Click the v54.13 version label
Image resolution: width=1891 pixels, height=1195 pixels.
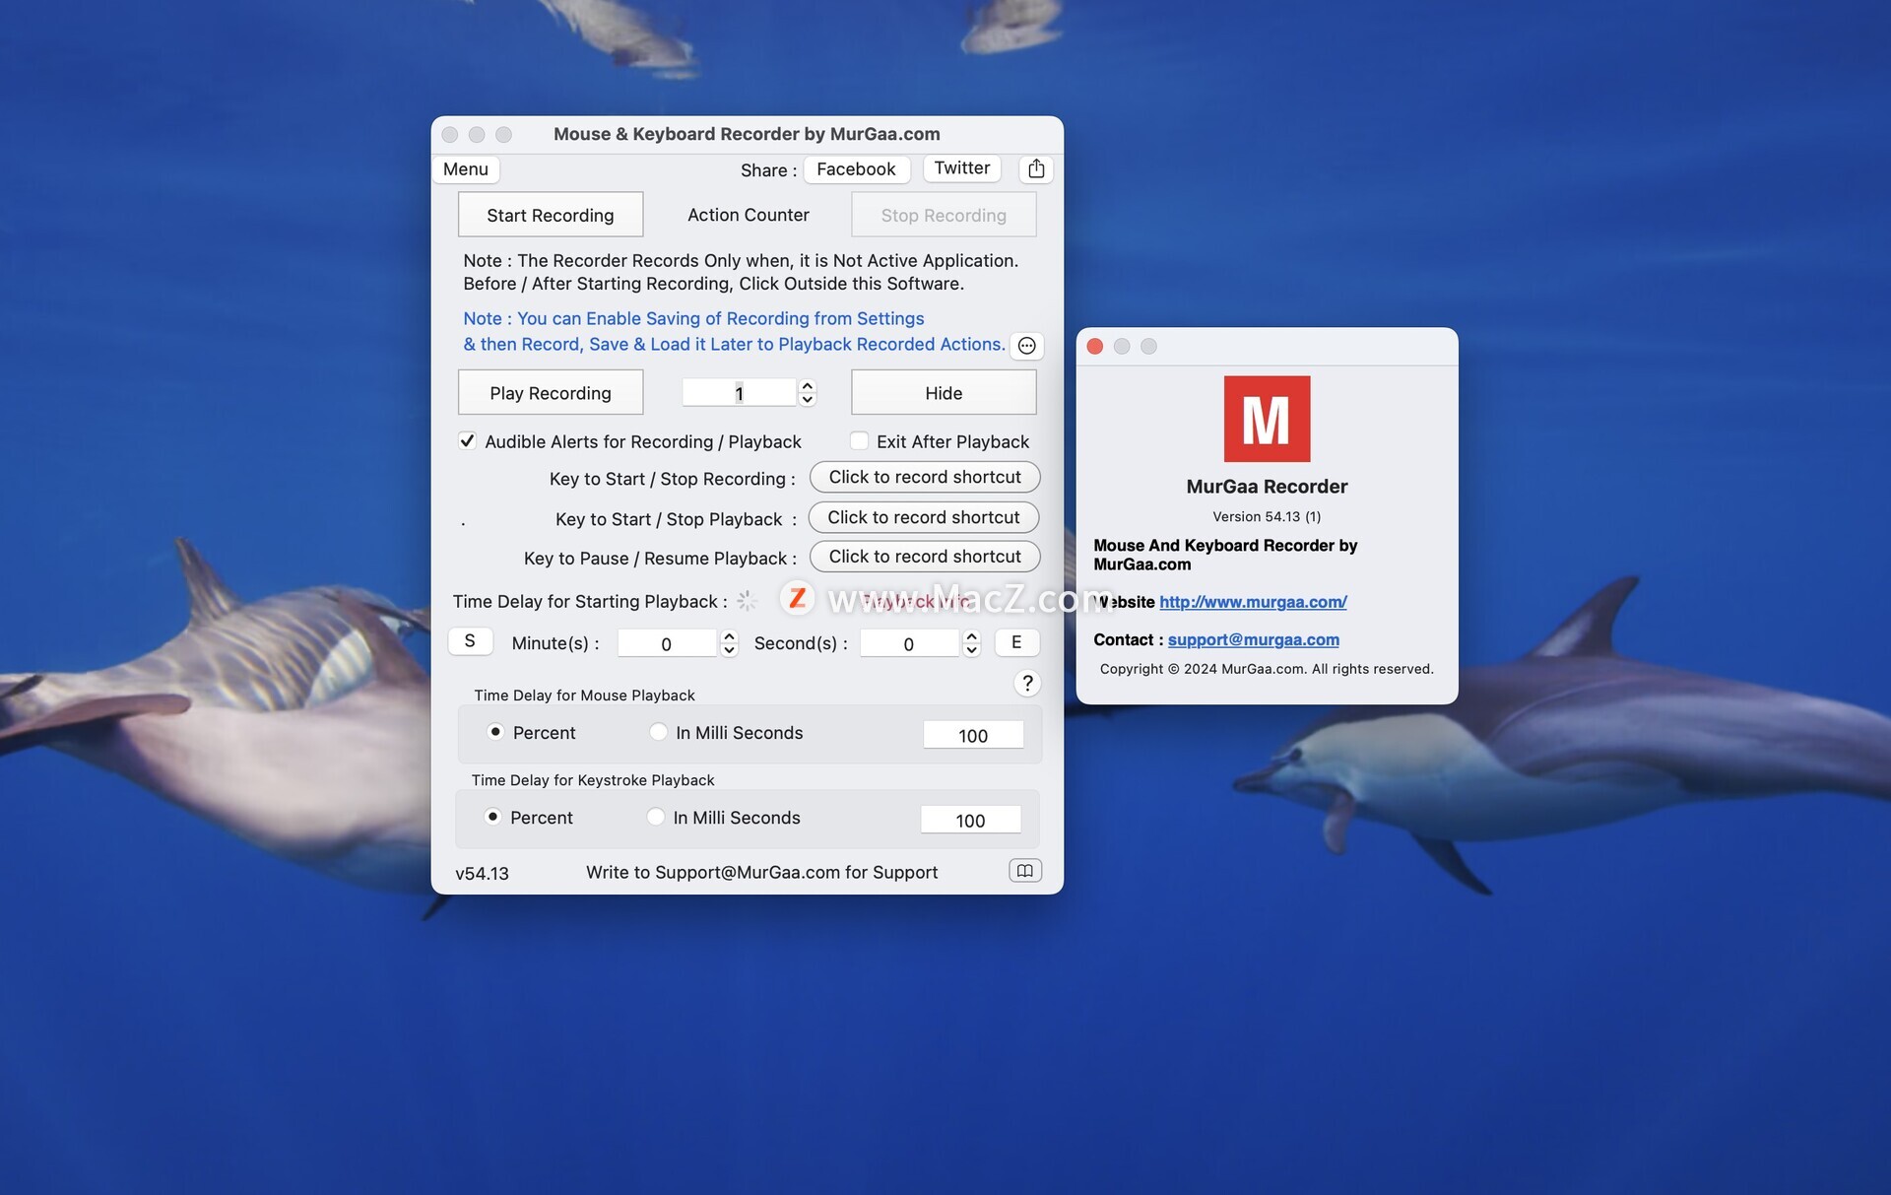pos(482,873)
